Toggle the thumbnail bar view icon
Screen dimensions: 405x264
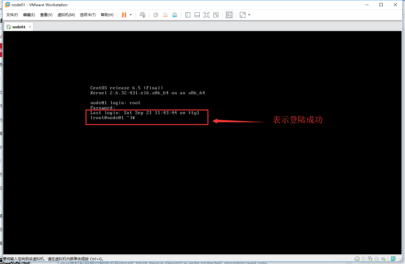pyautogui.click(x=197, y=15)
